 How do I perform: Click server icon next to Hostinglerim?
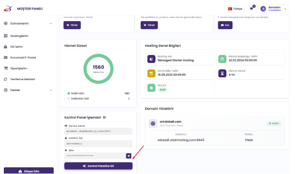coord(6,36)
